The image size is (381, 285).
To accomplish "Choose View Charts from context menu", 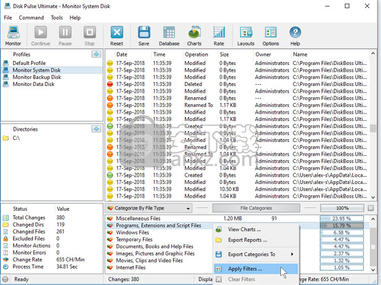I will (x=256, y=229).
